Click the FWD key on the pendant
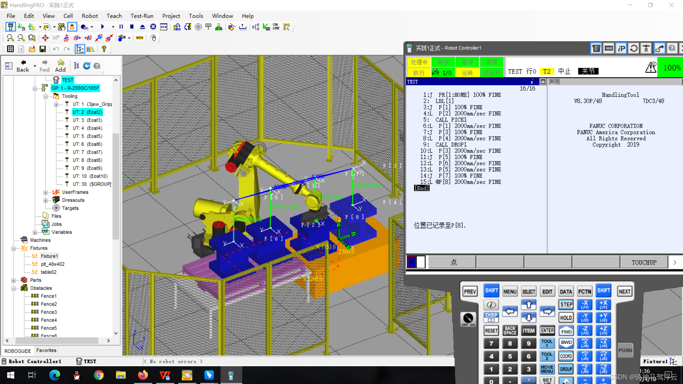683x384 pixels. coord(566,331)
